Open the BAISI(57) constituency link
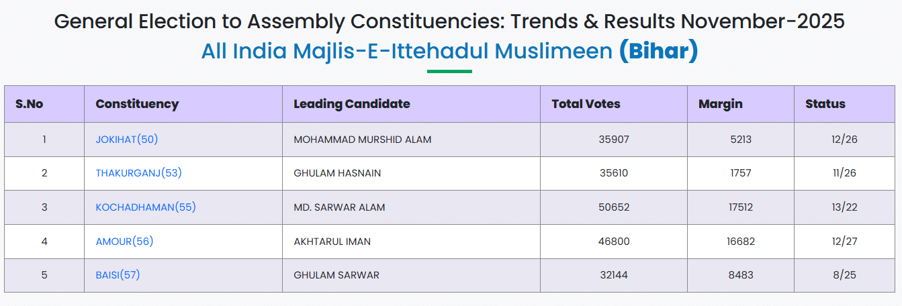 [118, 275]
